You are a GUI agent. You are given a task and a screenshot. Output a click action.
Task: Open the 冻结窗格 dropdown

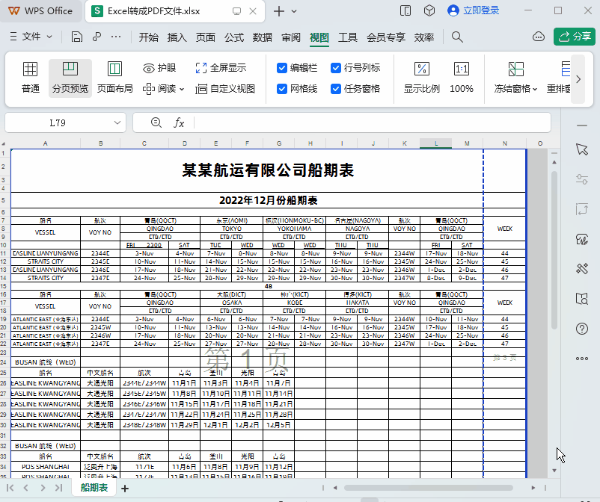[515, 78]
